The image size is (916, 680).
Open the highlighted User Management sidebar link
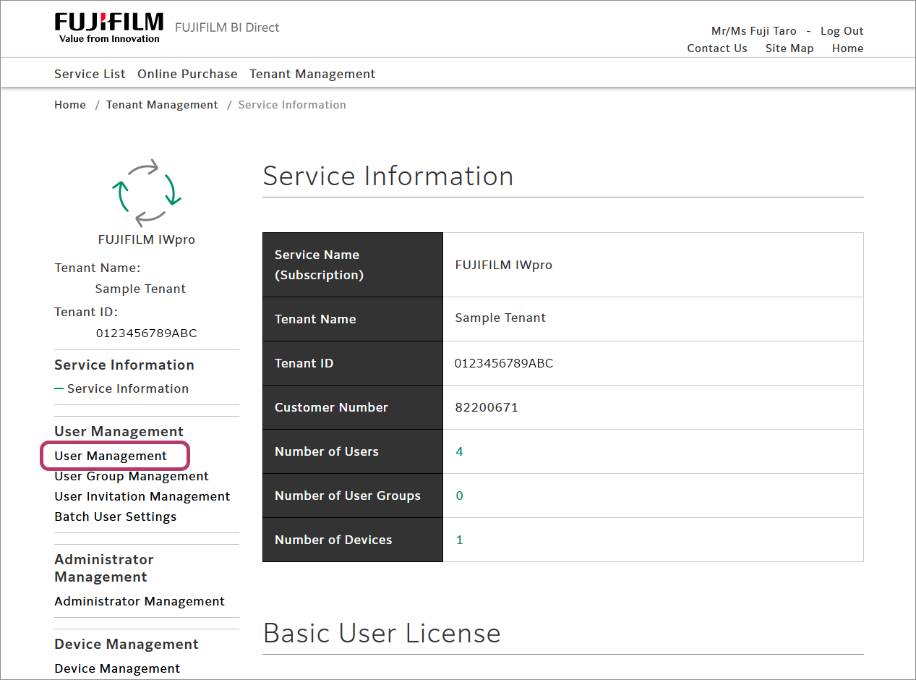pos(111,456)
